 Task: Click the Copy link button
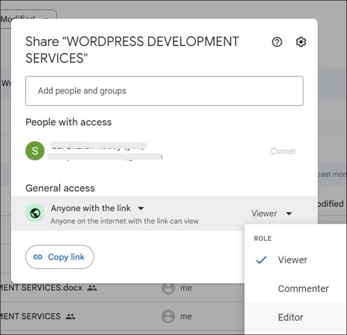[x=60, y=257]
